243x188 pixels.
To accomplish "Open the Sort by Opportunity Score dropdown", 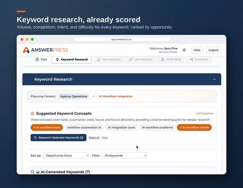I will click(66, 155).
